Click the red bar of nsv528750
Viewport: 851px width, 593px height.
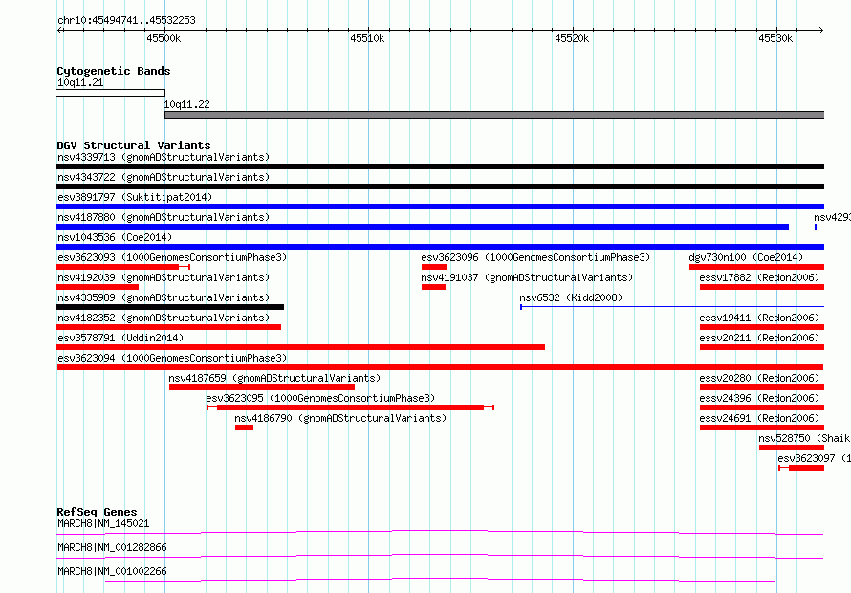[792, 448]
